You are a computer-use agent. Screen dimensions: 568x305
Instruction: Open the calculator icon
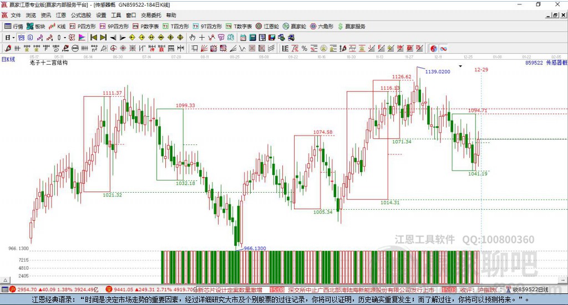tap(253, 37)
